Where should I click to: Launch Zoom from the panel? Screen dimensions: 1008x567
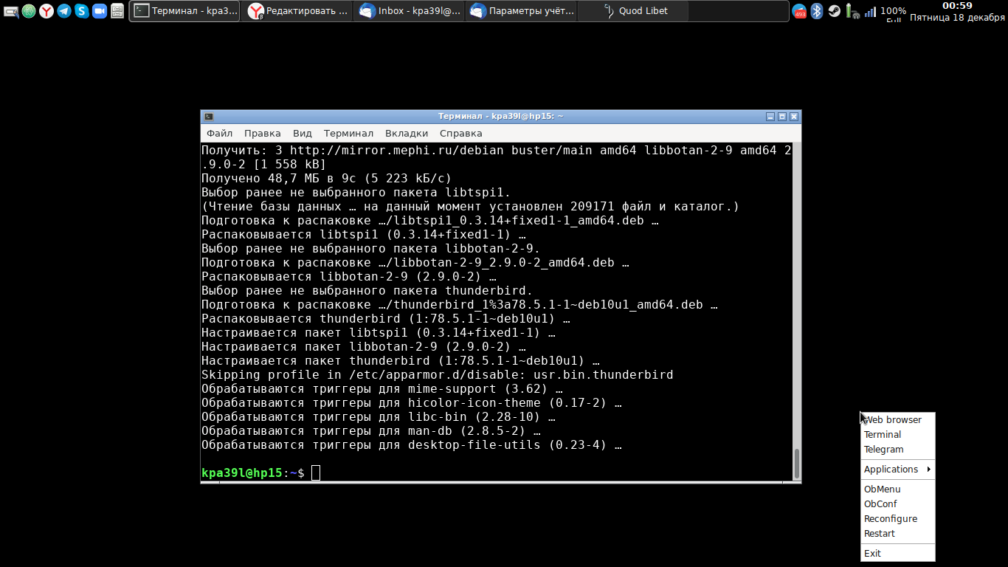pyautogui.click(x=100, y=11)
